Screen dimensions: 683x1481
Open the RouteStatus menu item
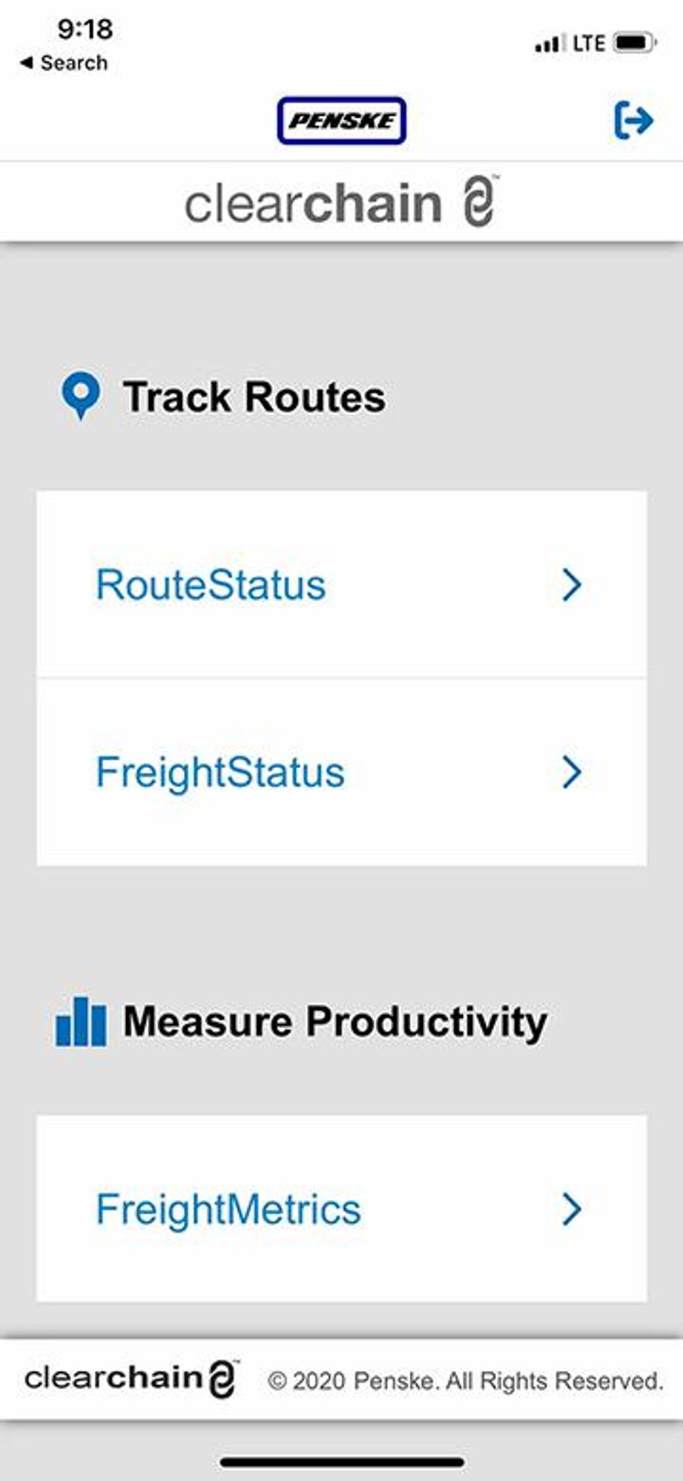(210, 585)
